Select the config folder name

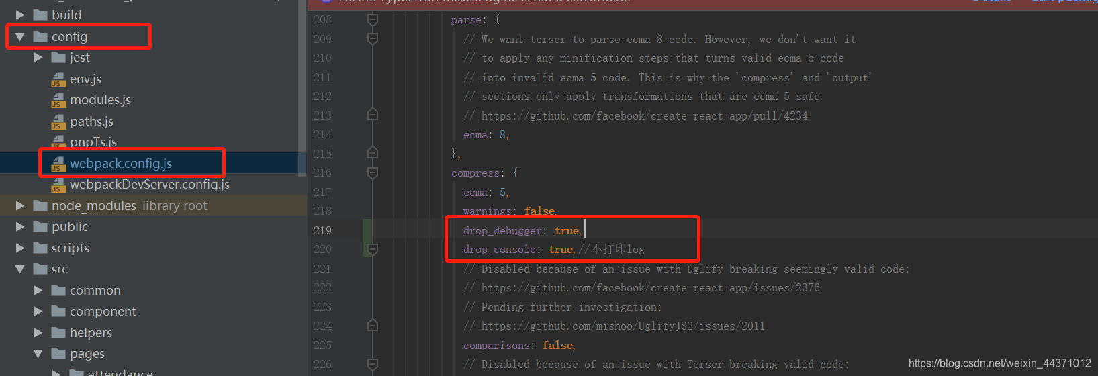(70, 37)
